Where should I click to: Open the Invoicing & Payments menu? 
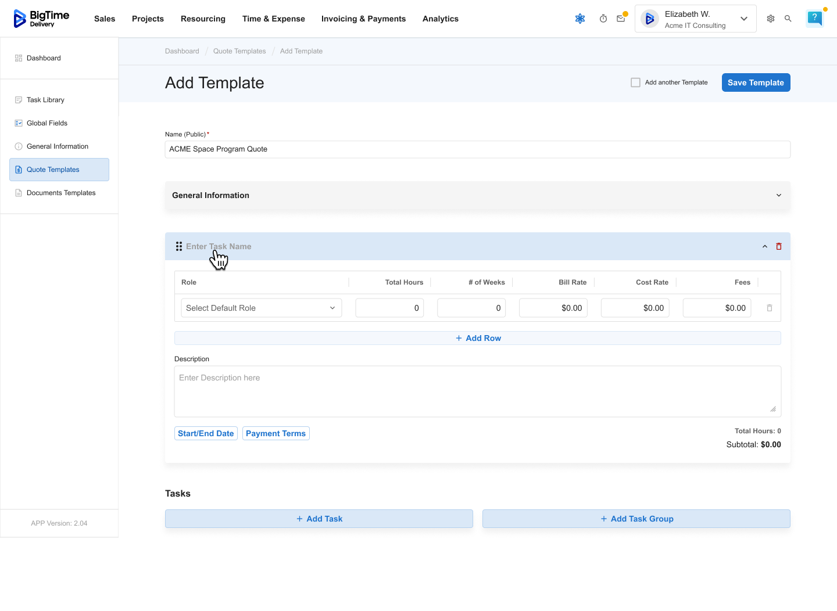[x=363, y=19]
